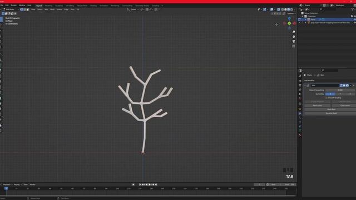Toggle auto keying record button

pos(133,184)
